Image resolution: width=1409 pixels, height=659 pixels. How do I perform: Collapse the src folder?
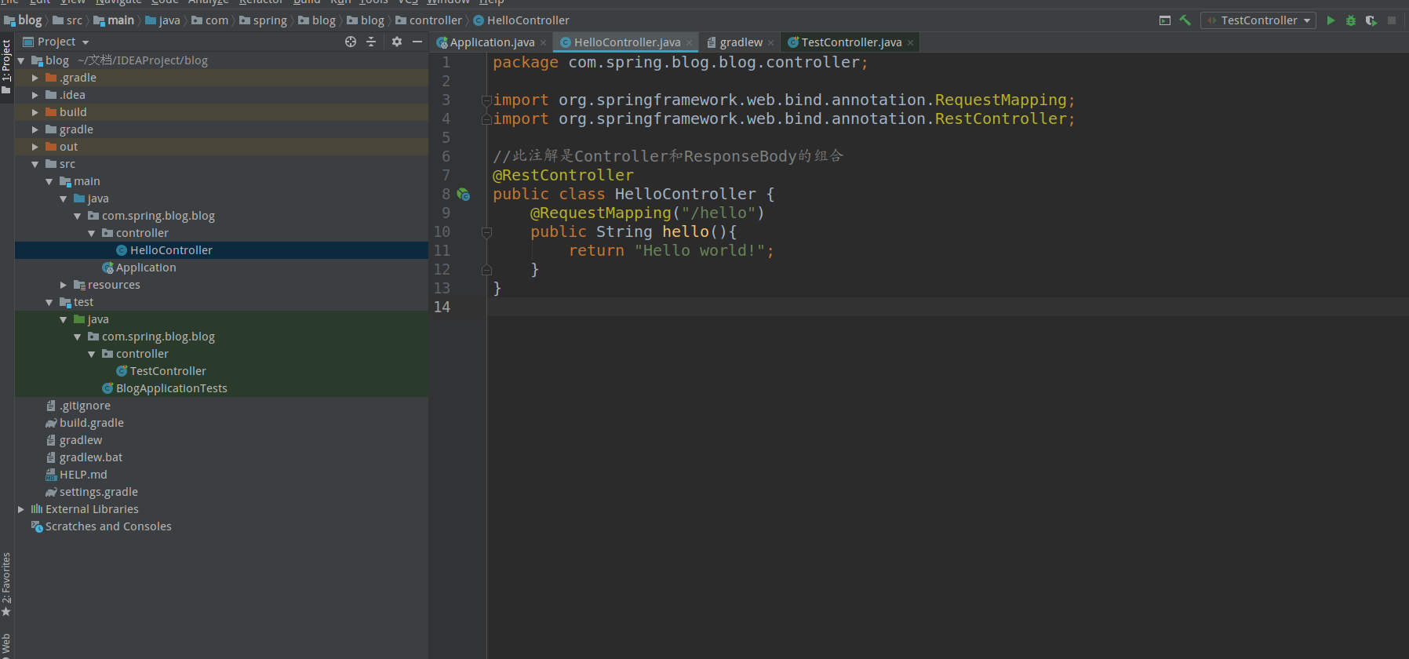pyautogui.click(x=35, y=164)
